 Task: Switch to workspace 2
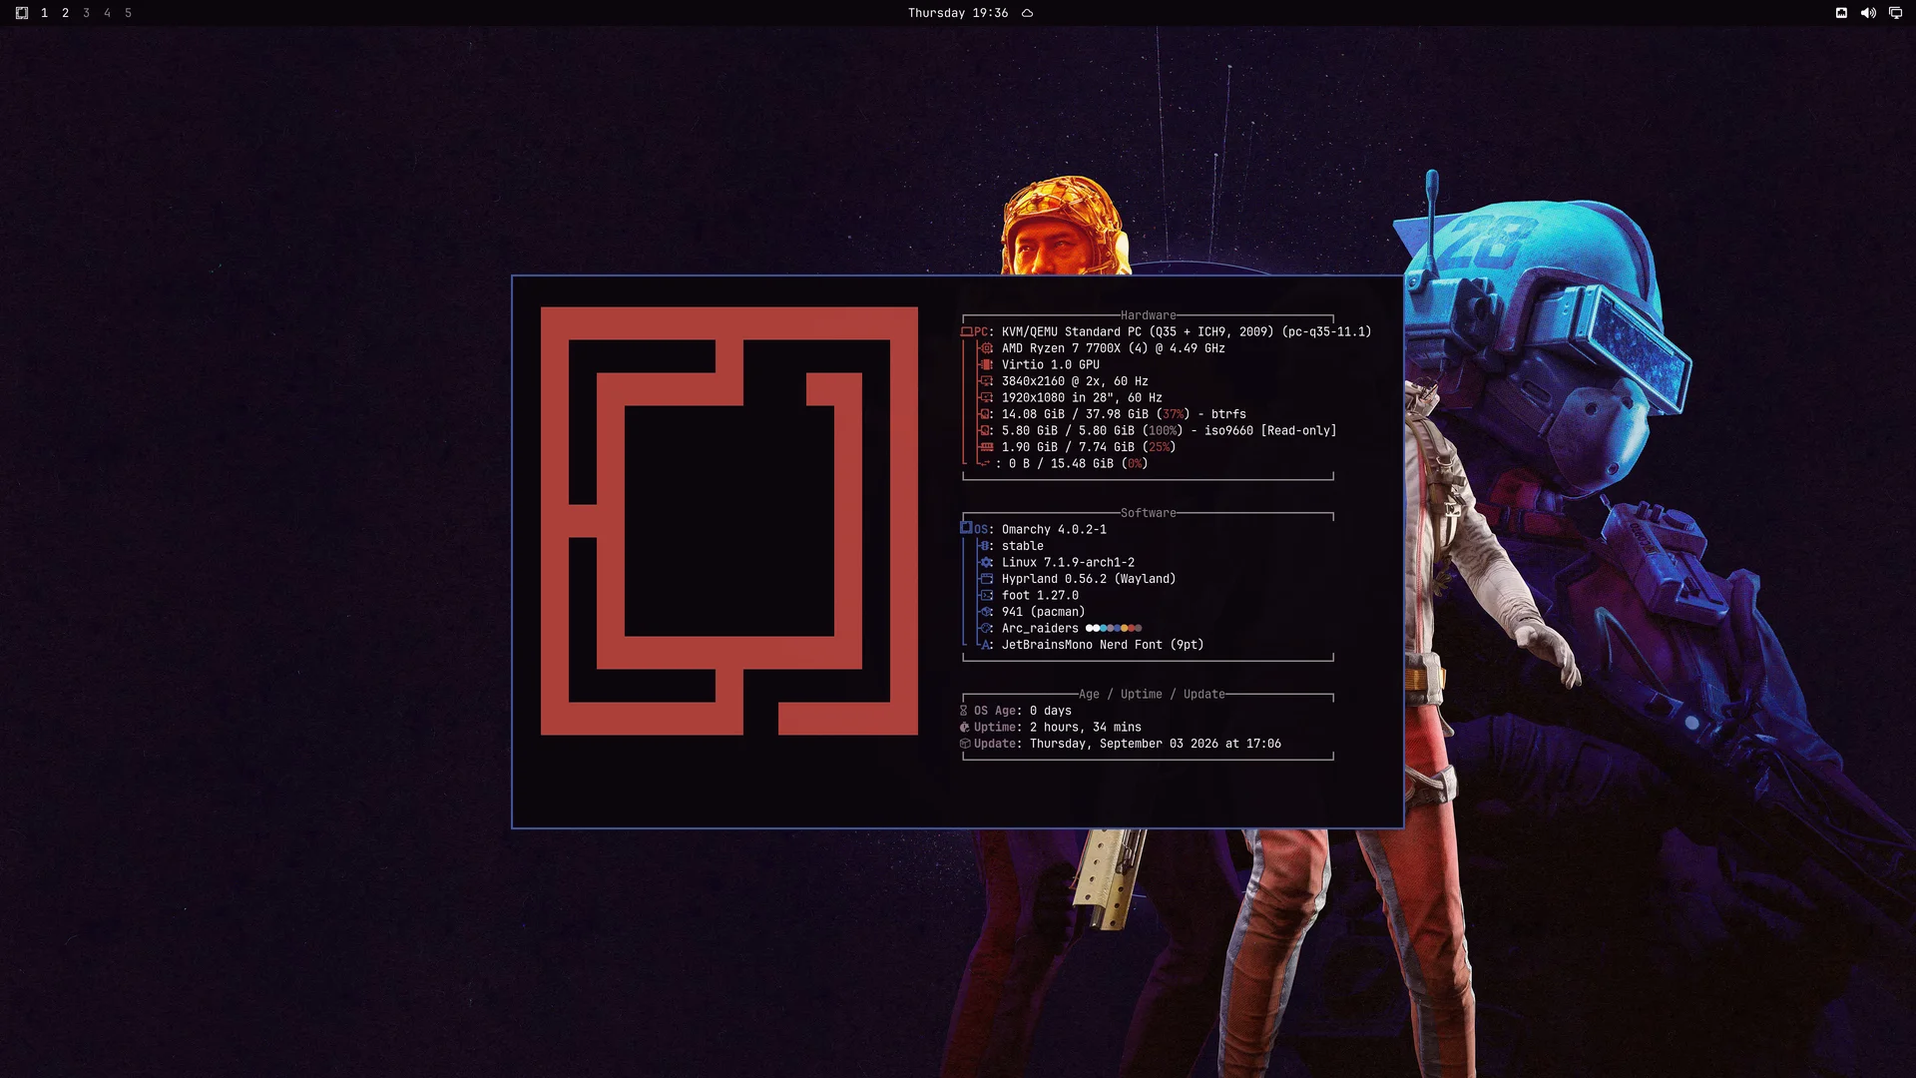pyautogui.click(x=66, y=13)
